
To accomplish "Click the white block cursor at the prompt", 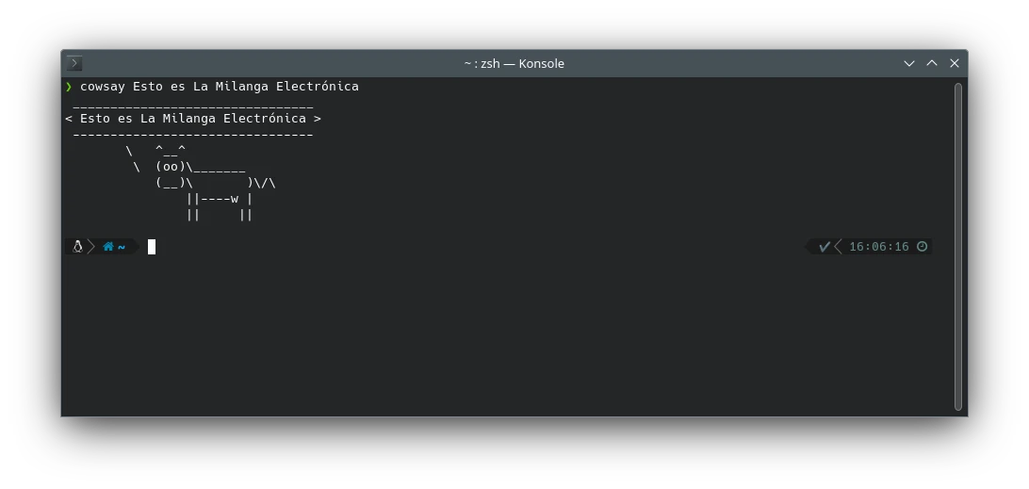I will [x=152, y=247].
